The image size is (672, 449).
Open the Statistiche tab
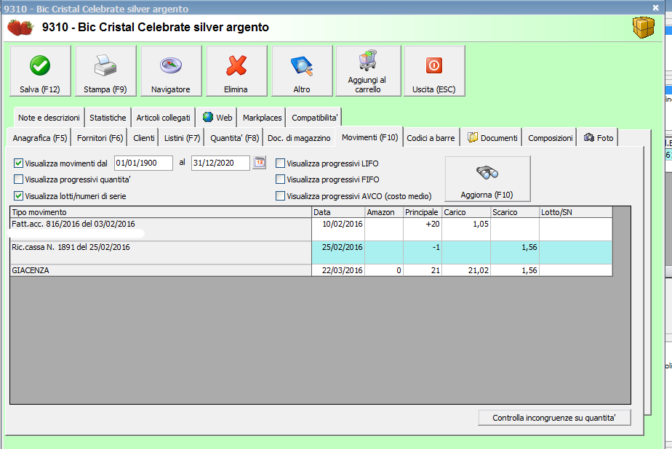coord(108,117)
